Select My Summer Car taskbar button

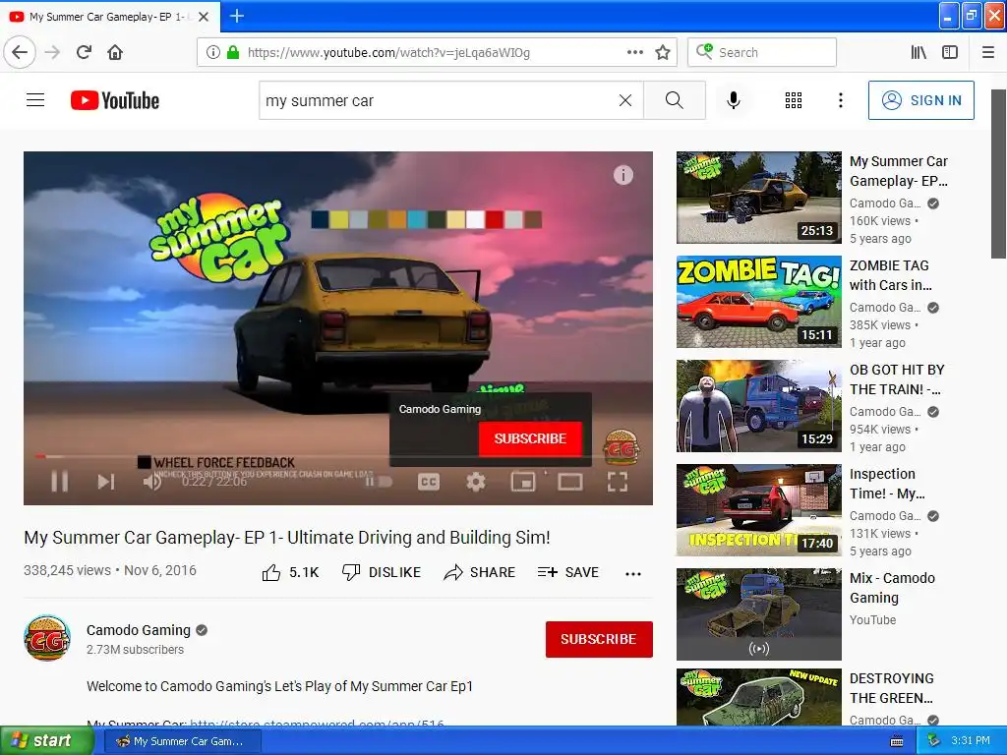(181, 741)
